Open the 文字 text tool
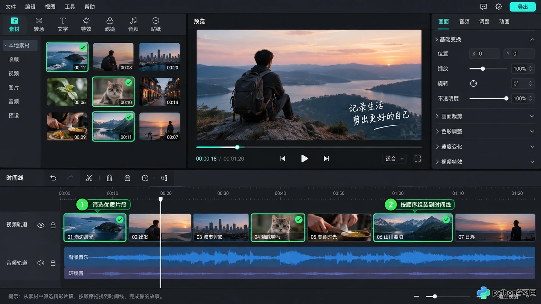Image resolution: width=541 pixels, height=304 pixels. (62, 24)
